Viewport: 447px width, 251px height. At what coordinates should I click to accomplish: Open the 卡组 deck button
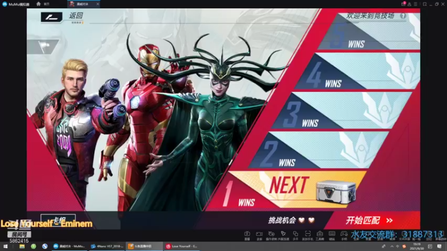point(58,220)
